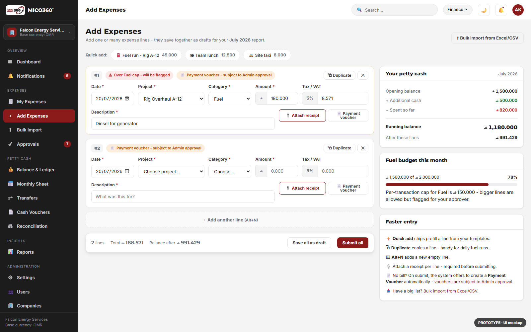This screenshot has height=332, width=531.
Task: Click search magnifier icon
Action: (x=359, y=10)
